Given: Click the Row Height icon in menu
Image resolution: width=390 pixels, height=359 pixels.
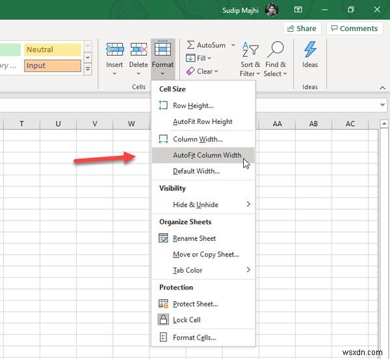Looking at the screenshot, I should 163,105.
